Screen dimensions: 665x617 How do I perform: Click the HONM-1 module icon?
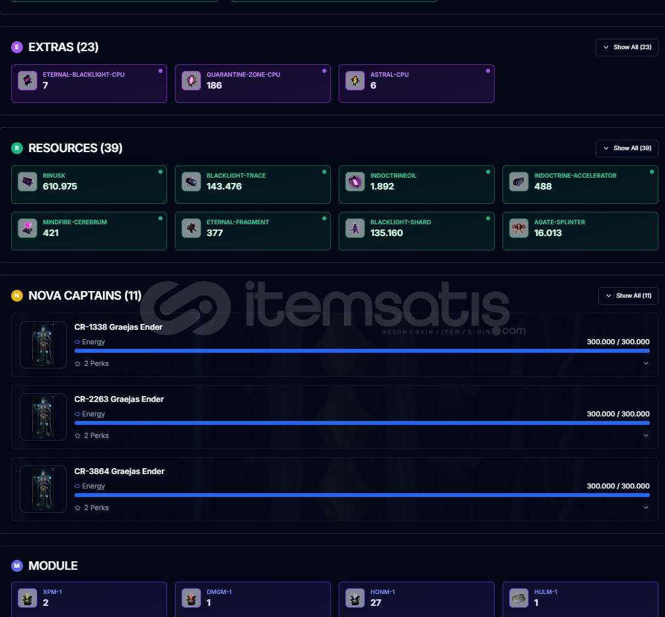tap(355, 598)
